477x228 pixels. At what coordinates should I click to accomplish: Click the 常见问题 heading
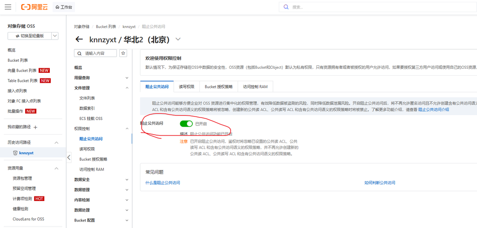pos(154,172)
